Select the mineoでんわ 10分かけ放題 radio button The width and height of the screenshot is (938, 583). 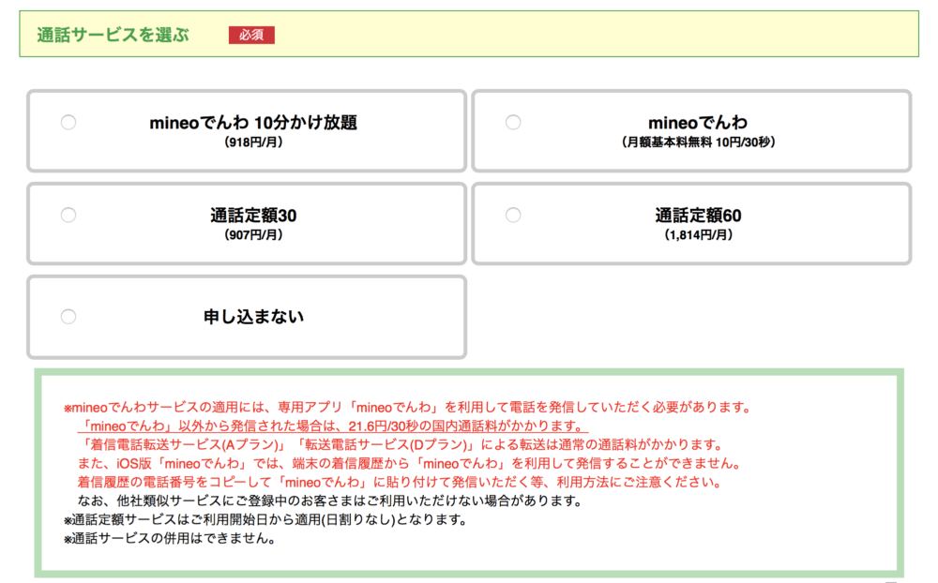[x=68, y=122]
